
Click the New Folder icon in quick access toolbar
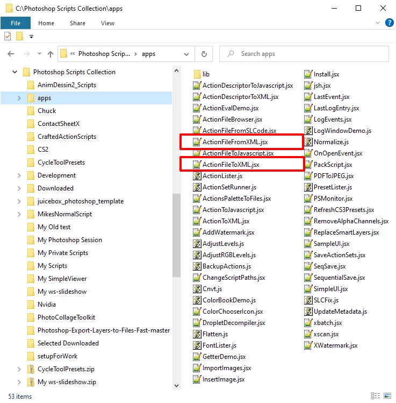coord(20,36)
